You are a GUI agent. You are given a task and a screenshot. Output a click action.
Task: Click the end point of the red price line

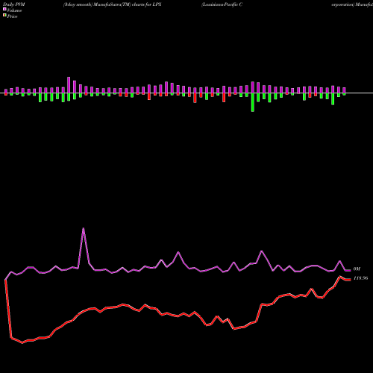click(350, 280)
